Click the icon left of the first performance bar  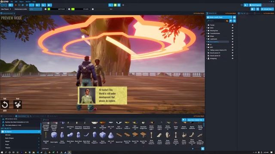[46, 9]
